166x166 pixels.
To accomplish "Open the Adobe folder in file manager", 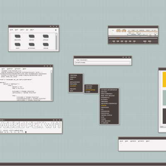I will 32,37.
